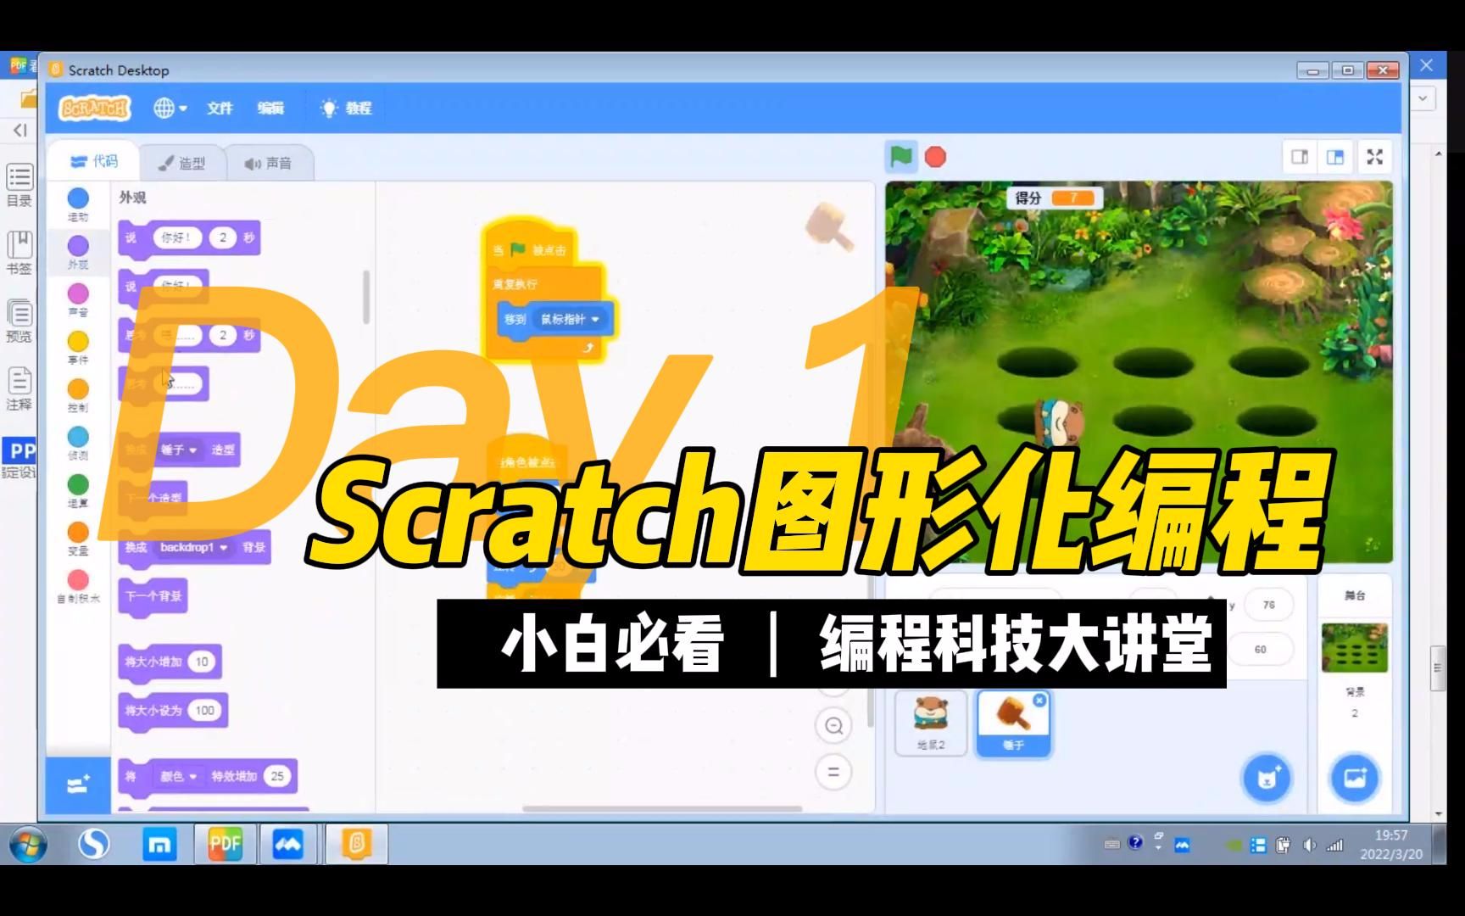Click the volume icon in system tray

click(1309, 845)
